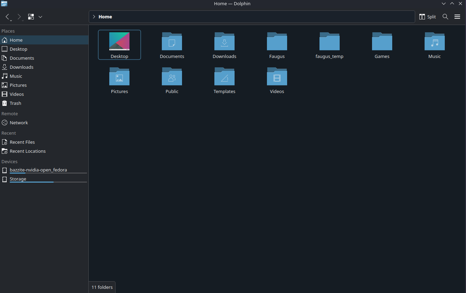
Task: Open Trash in the sidebar
Action: (x=44, y=103)
